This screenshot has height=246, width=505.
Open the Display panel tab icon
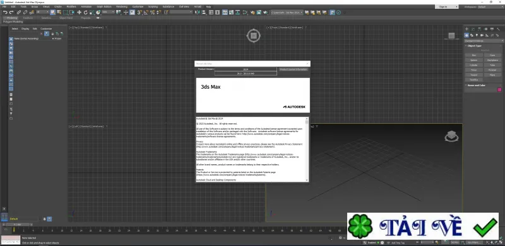coord(492,29)
